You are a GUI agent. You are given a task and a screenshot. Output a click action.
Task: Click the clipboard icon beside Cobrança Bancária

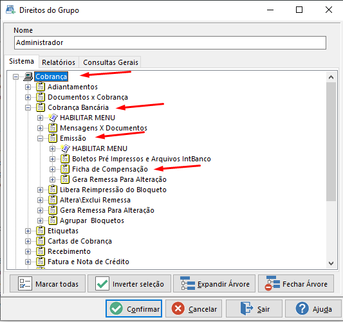[x=41, y=107]
